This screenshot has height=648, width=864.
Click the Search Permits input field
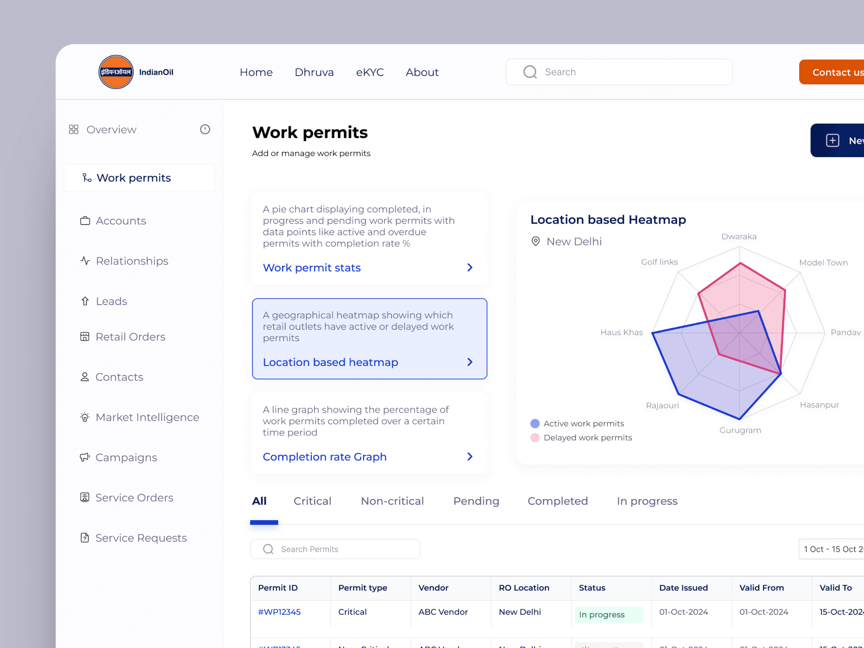335,549
